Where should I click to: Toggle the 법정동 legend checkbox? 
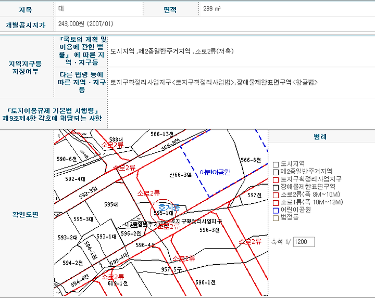[x=276, y=218]
